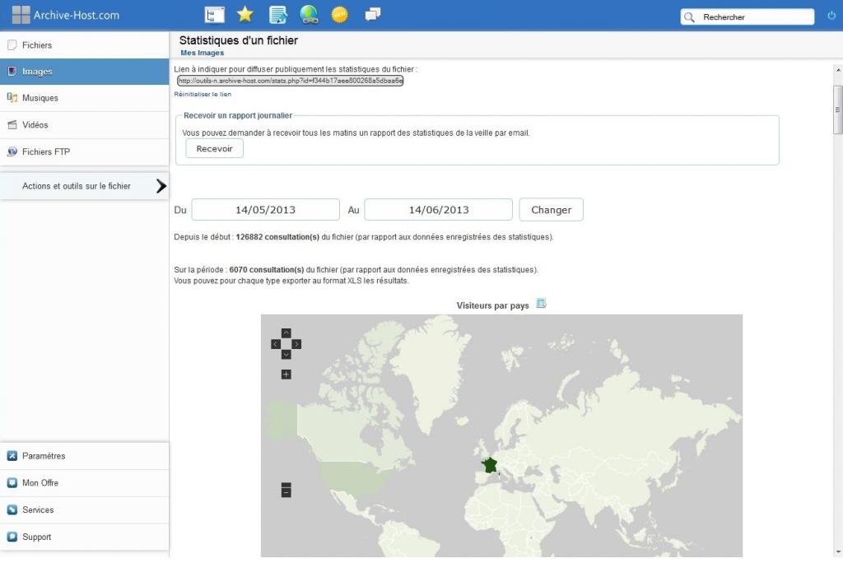Click the yellow 'new' badge icon

[339, 15]
